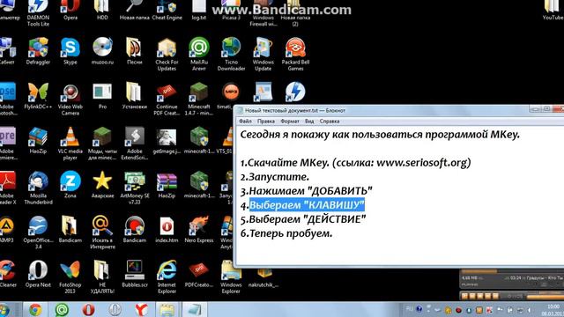This screenshot has height=317, width=564.
Task: Select the Cheat Engine desktop icon
Action: point(167,9)
